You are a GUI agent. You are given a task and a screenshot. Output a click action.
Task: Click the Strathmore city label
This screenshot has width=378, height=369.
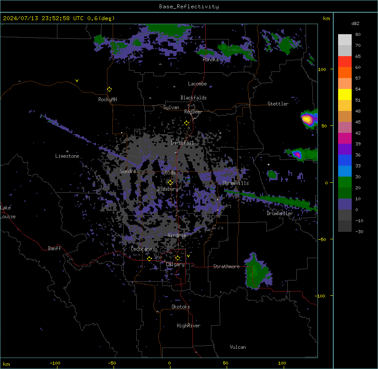226,266
